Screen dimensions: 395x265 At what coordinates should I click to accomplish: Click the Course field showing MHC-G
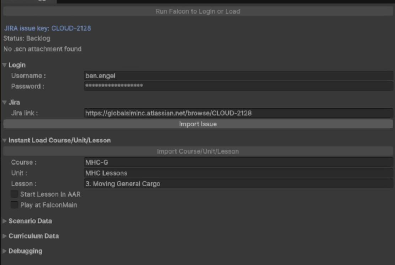pyautogui.click(x=238, y=162)
